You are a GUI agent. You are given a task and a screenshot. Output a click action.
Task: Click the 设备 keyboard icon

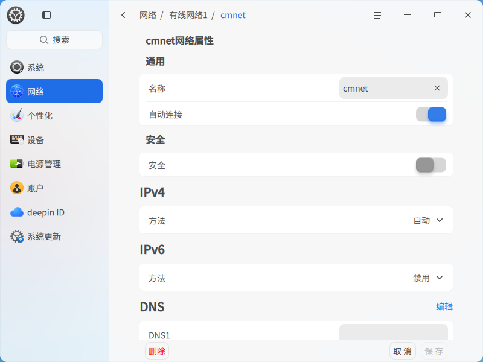click(17, 139)
